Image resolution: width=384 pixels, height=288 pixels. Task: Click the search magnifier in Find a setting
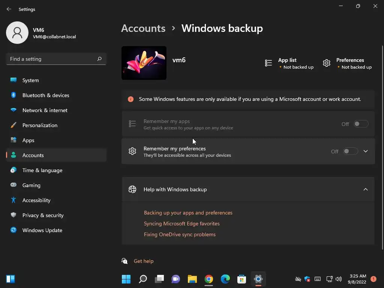pos(99,59)
